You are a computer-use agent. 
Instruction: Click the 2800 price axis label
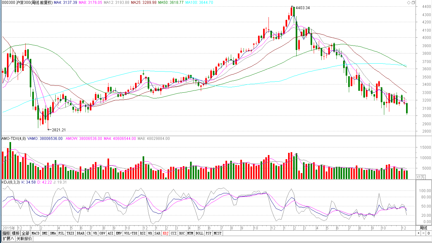(x=426, y=131)
